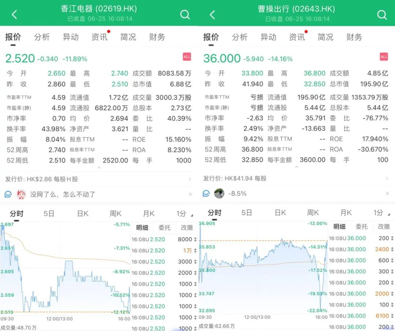Switch to the 委托 tab in 香江电器 order panel
The image size is (395, 331).
pos(164,227)
